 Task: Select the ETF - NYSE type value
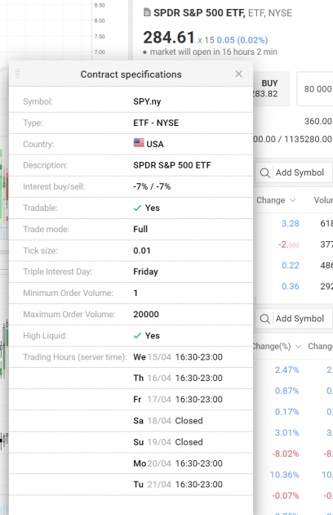click(156, 123)
